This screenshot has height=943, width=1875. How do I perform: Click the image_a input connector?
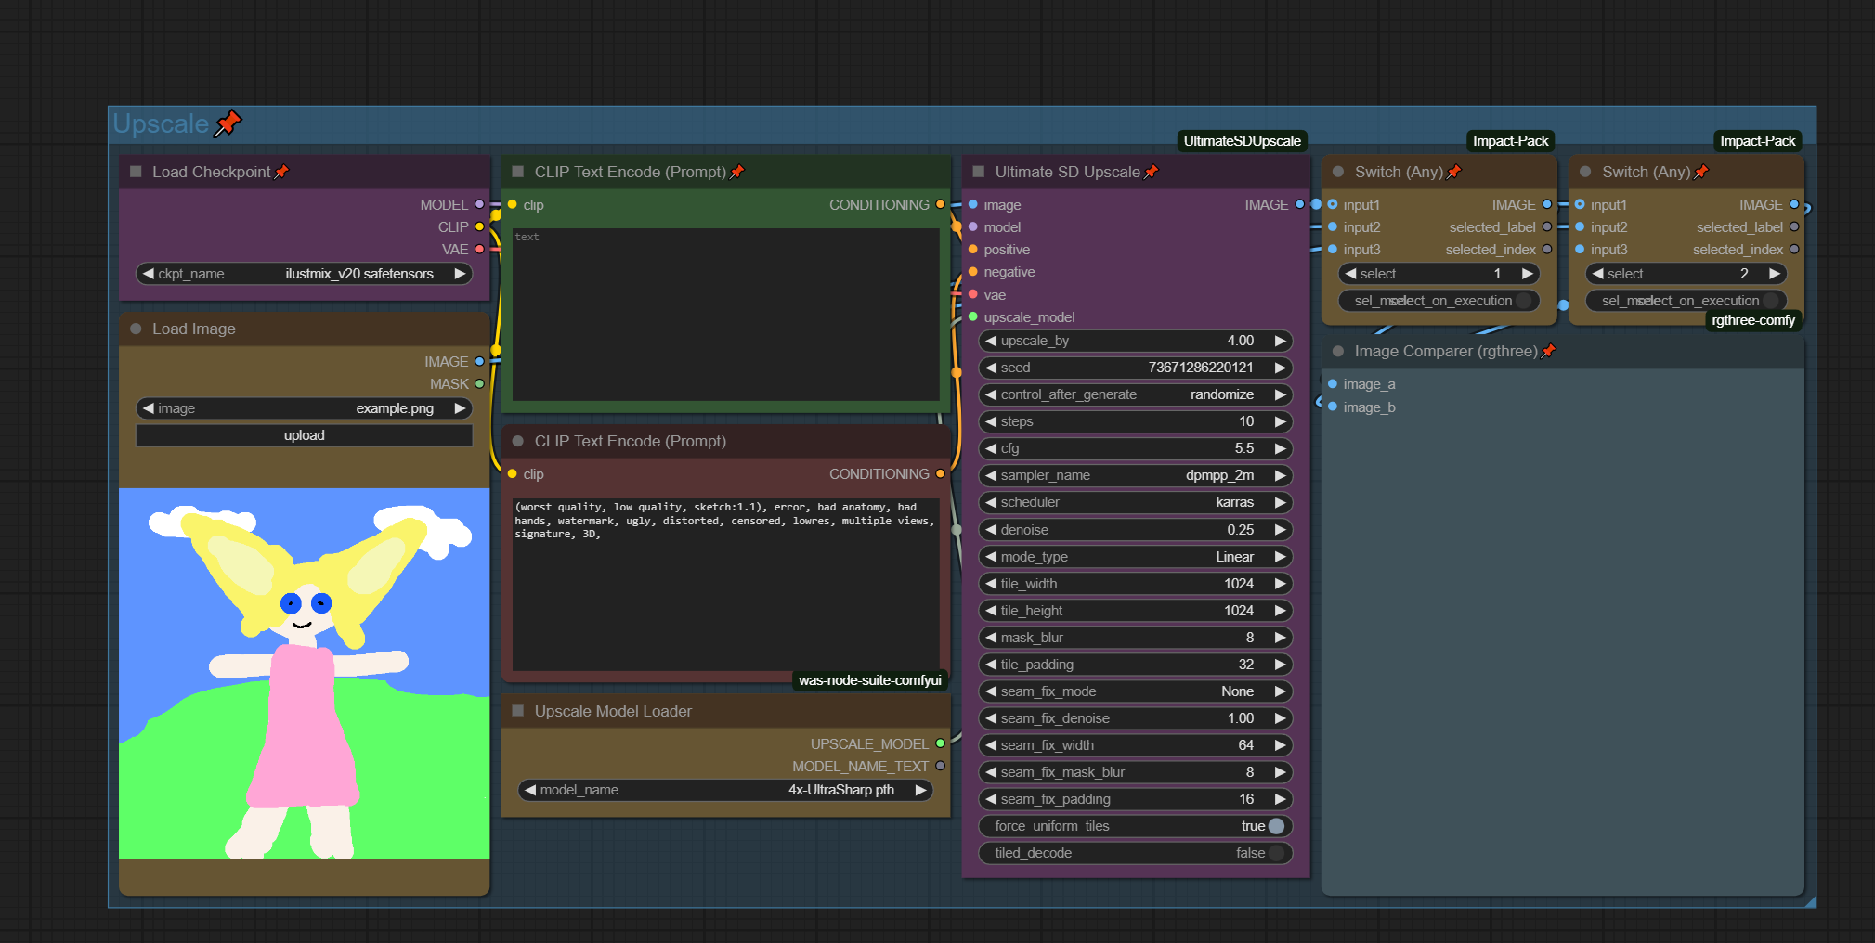coord(1333,384)
